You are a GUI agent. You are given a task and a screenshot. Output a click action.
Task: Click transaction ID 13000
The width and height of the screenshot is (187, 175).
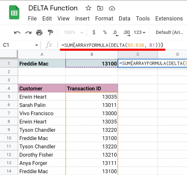(92, 113)
